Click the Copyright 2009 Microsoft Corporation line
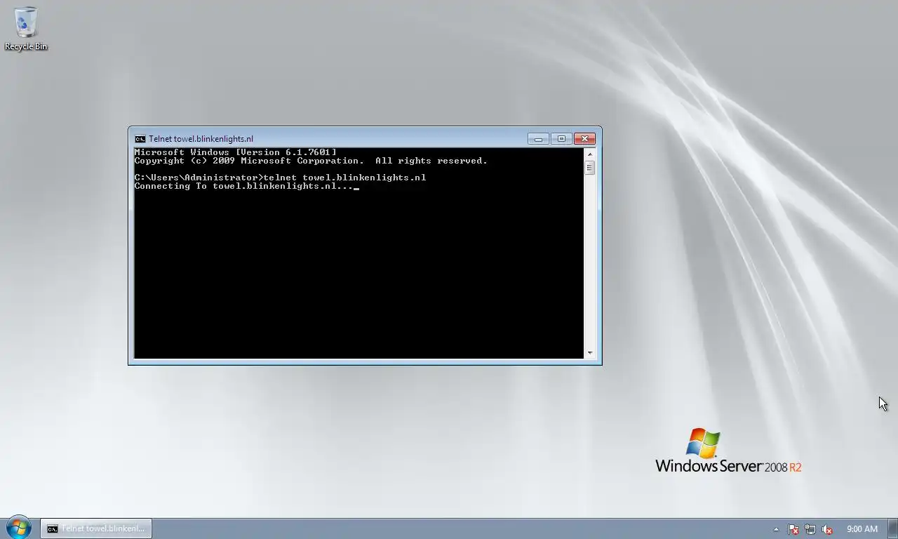The image size is (898, 539). [x=311, y=161]
